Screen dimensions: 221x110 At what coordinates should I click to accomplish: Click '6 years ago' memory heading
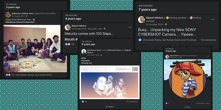[88, 44]
